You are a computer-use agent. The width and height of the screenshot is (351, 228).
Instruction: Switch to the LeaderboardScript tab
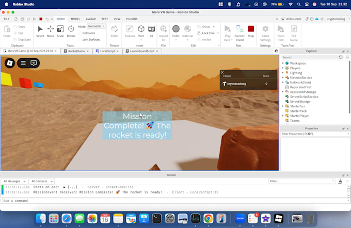[142, 51]
